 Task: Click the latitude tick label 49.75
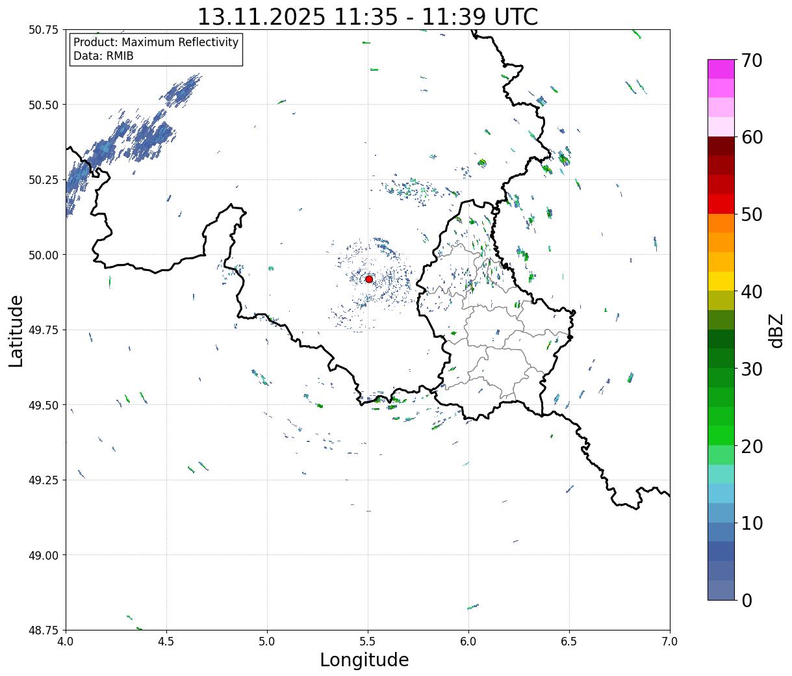coord(44,330)
